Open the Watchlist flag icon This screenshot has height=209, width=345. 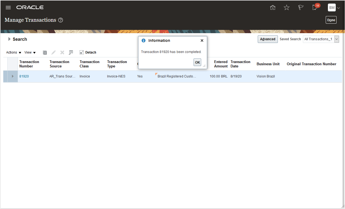coord(301,8)
